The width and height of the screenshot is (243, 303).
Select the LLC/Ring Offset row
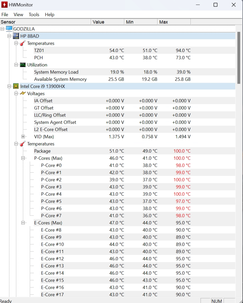click(x=134, y=115)
